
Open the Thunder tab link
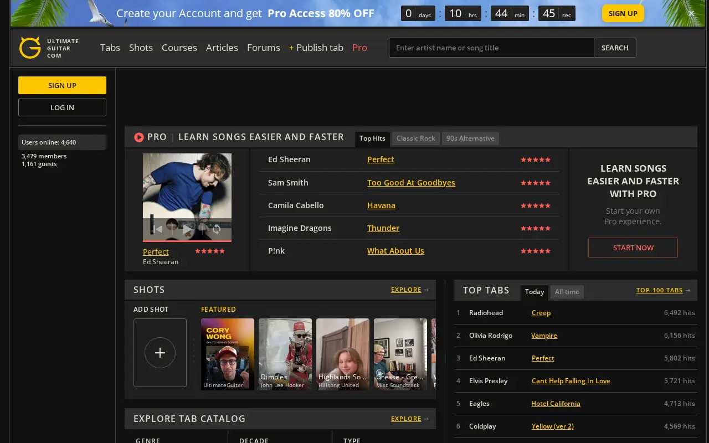[x=383, y=228]
